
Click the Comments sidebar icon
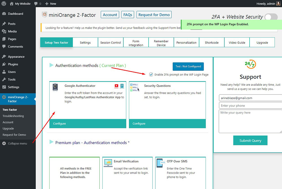(x=4, y=46)
